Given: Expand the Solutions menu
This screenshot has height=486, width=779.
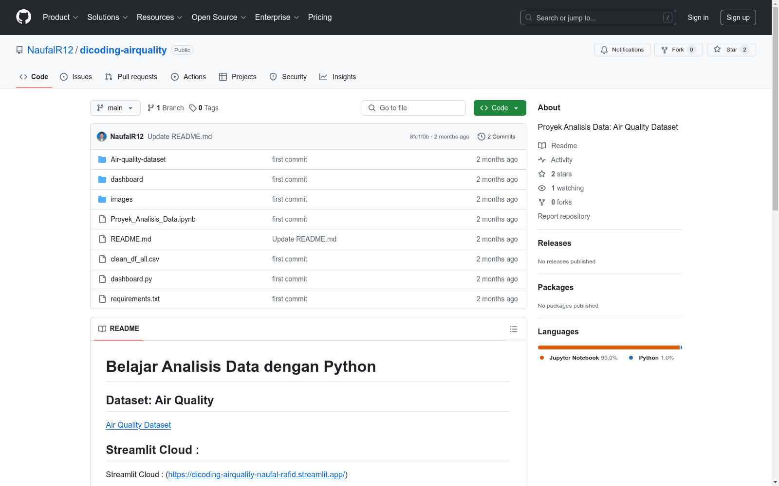Looking at the screenshot, I should [x=108, y=17].
